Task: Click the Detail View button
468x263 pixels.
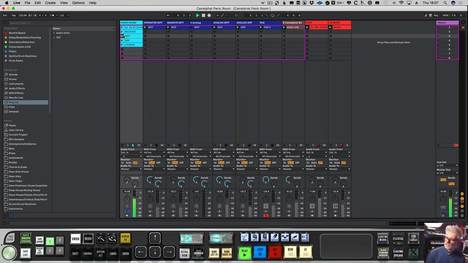Action: pyautogui.click(x=185, y=253)
